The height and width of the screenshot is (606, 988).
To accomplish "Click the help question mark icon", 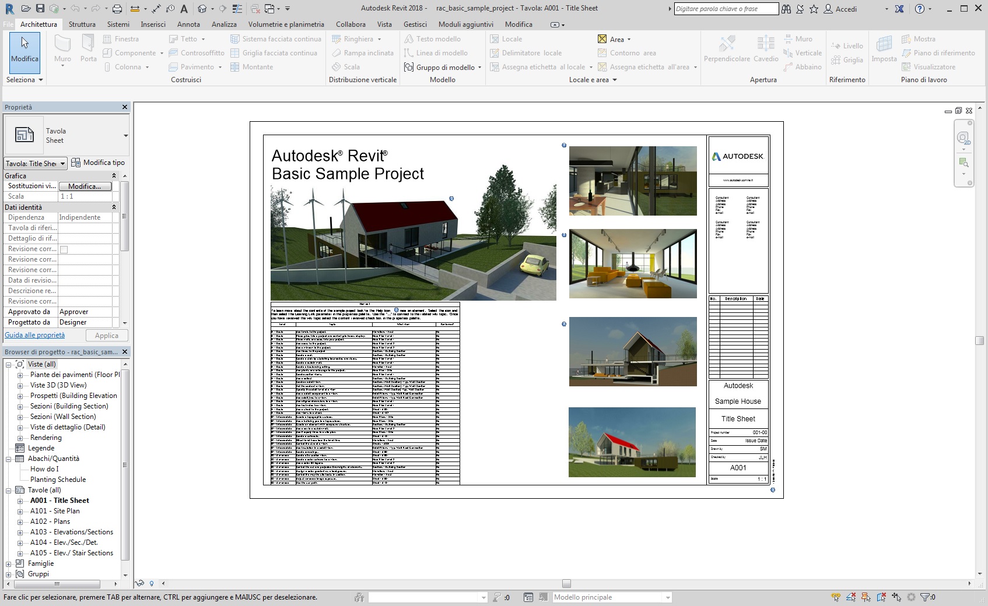I will (920, 9).
